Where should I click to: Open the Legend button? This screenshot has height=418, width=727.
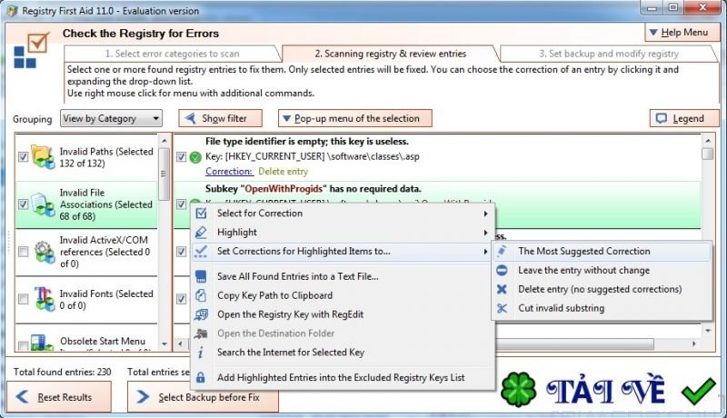684,119
